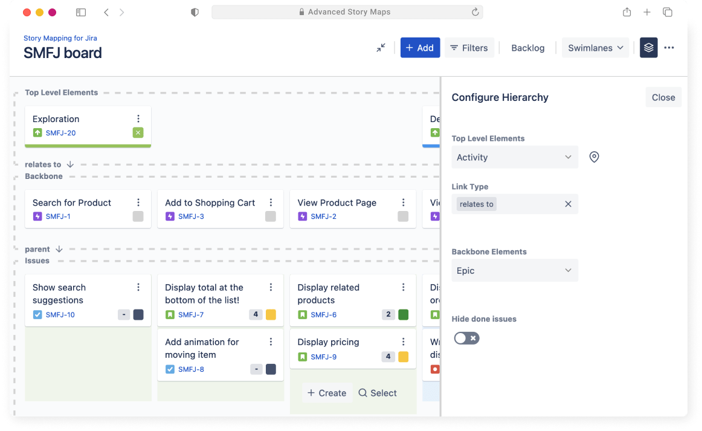Click the location pin icon beside Activity
This screenshot has width=702, height=431.
click(594, 157)
